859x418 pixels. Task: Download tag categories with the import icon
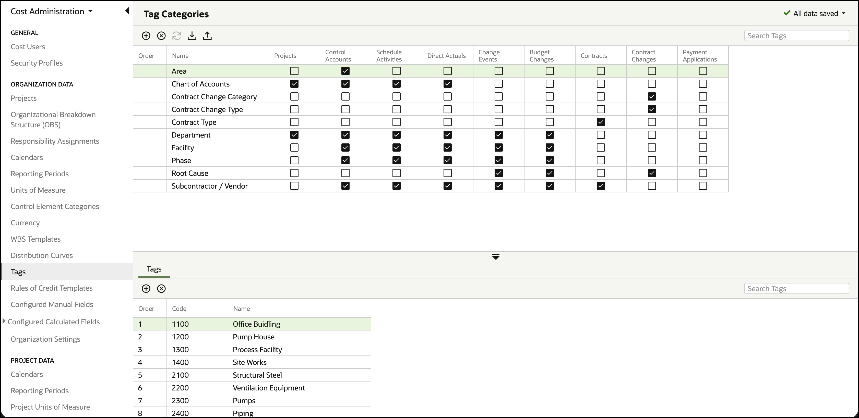(x=192, y=36)
